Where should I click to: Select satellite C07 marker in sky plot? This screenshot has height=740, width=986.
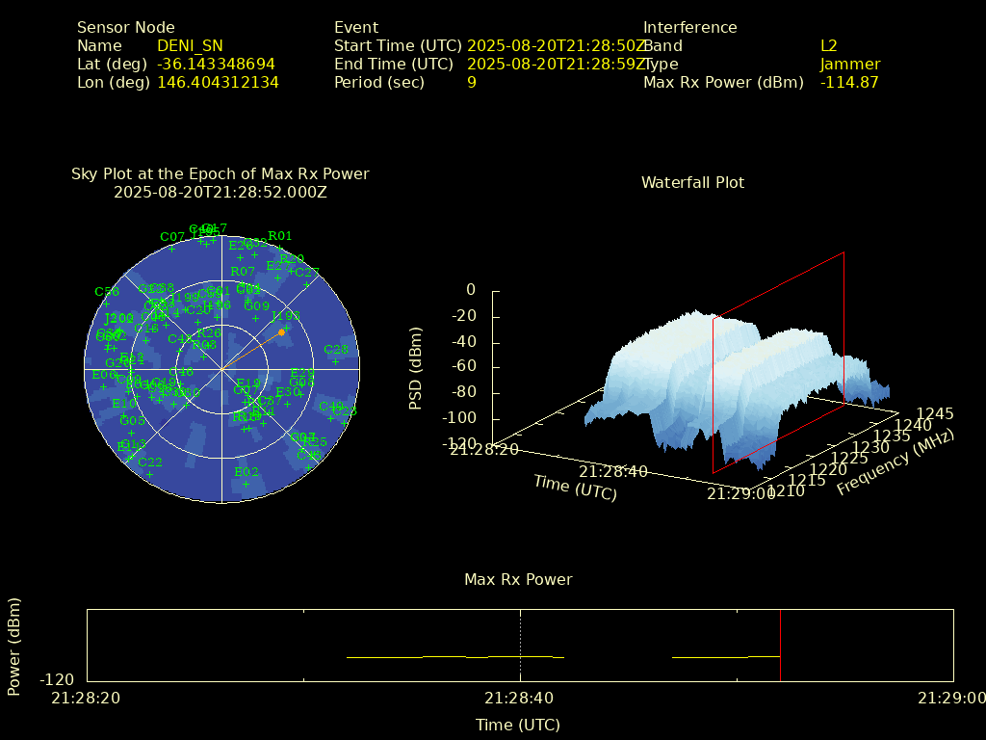172,249
